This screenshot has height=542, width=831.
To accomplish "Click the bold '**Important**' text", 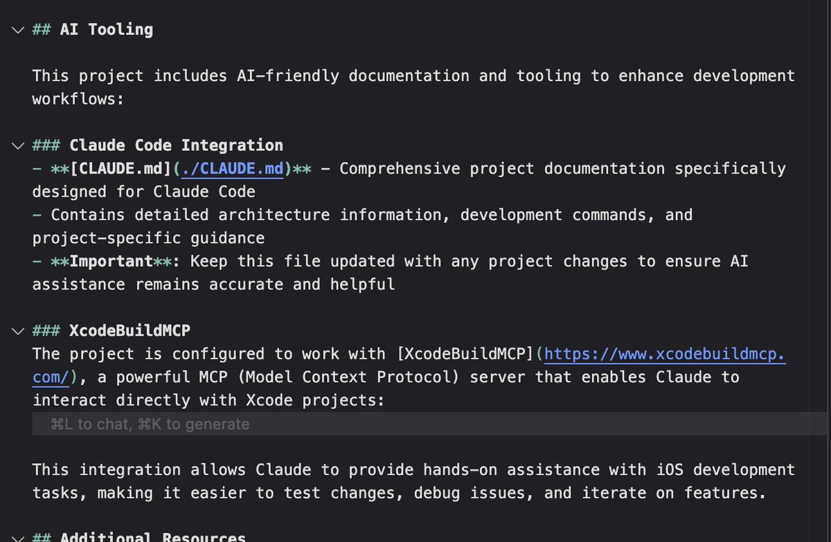I will point(111,262).
